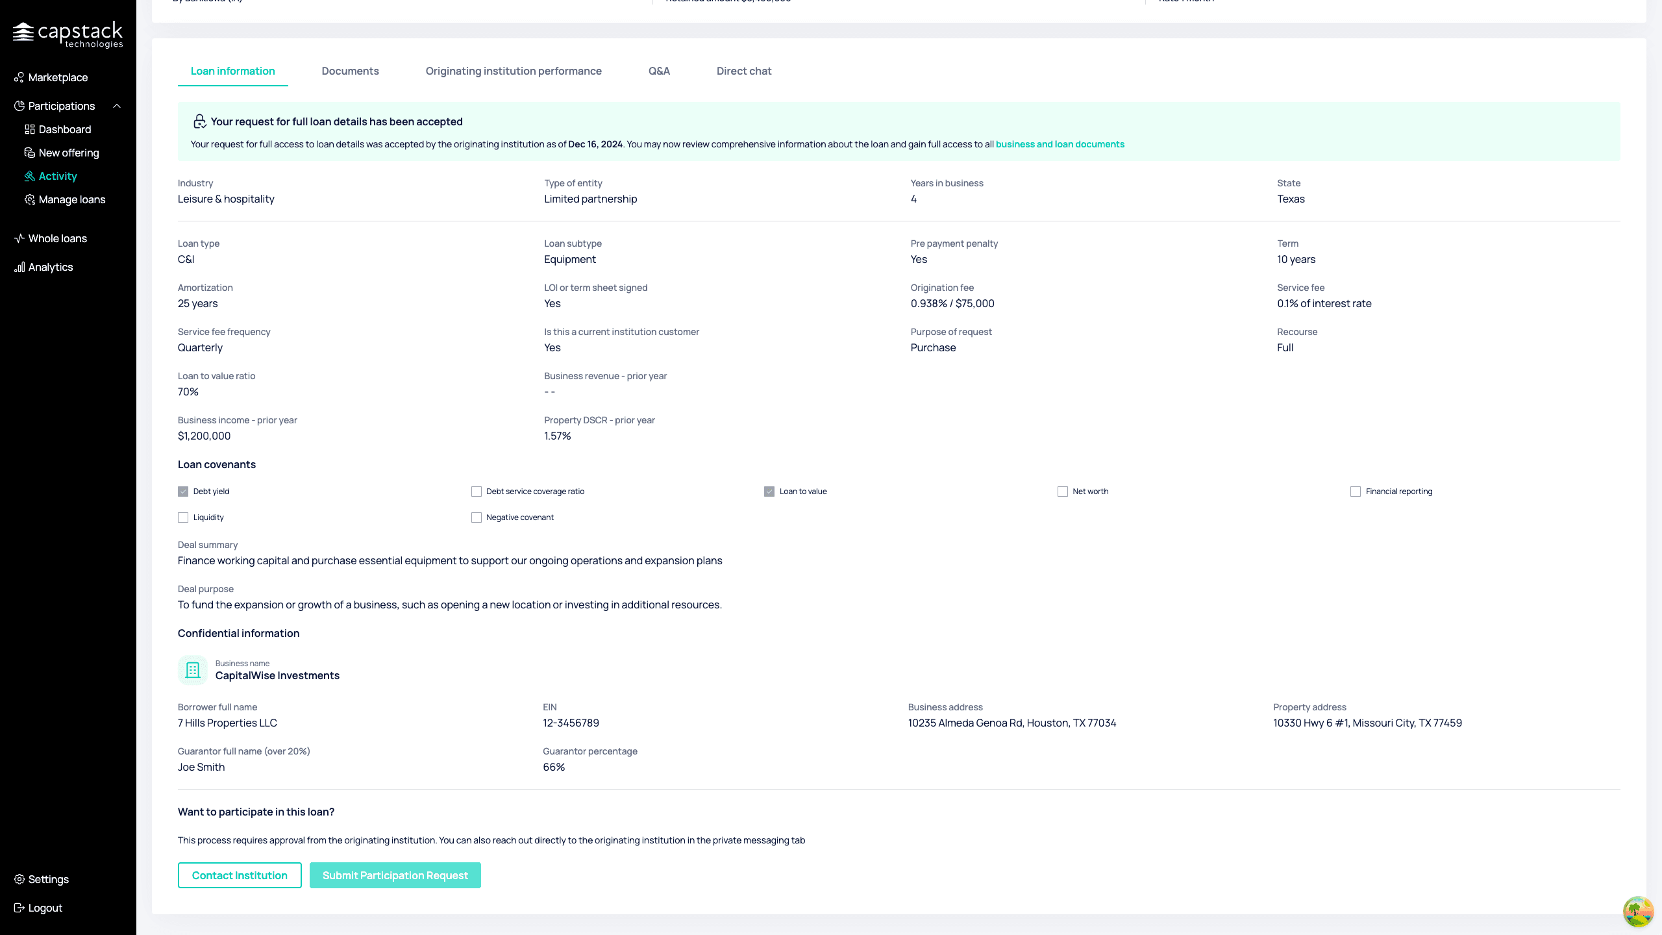
Task: Open Originating institution performance tab
Action: point(514,71)
